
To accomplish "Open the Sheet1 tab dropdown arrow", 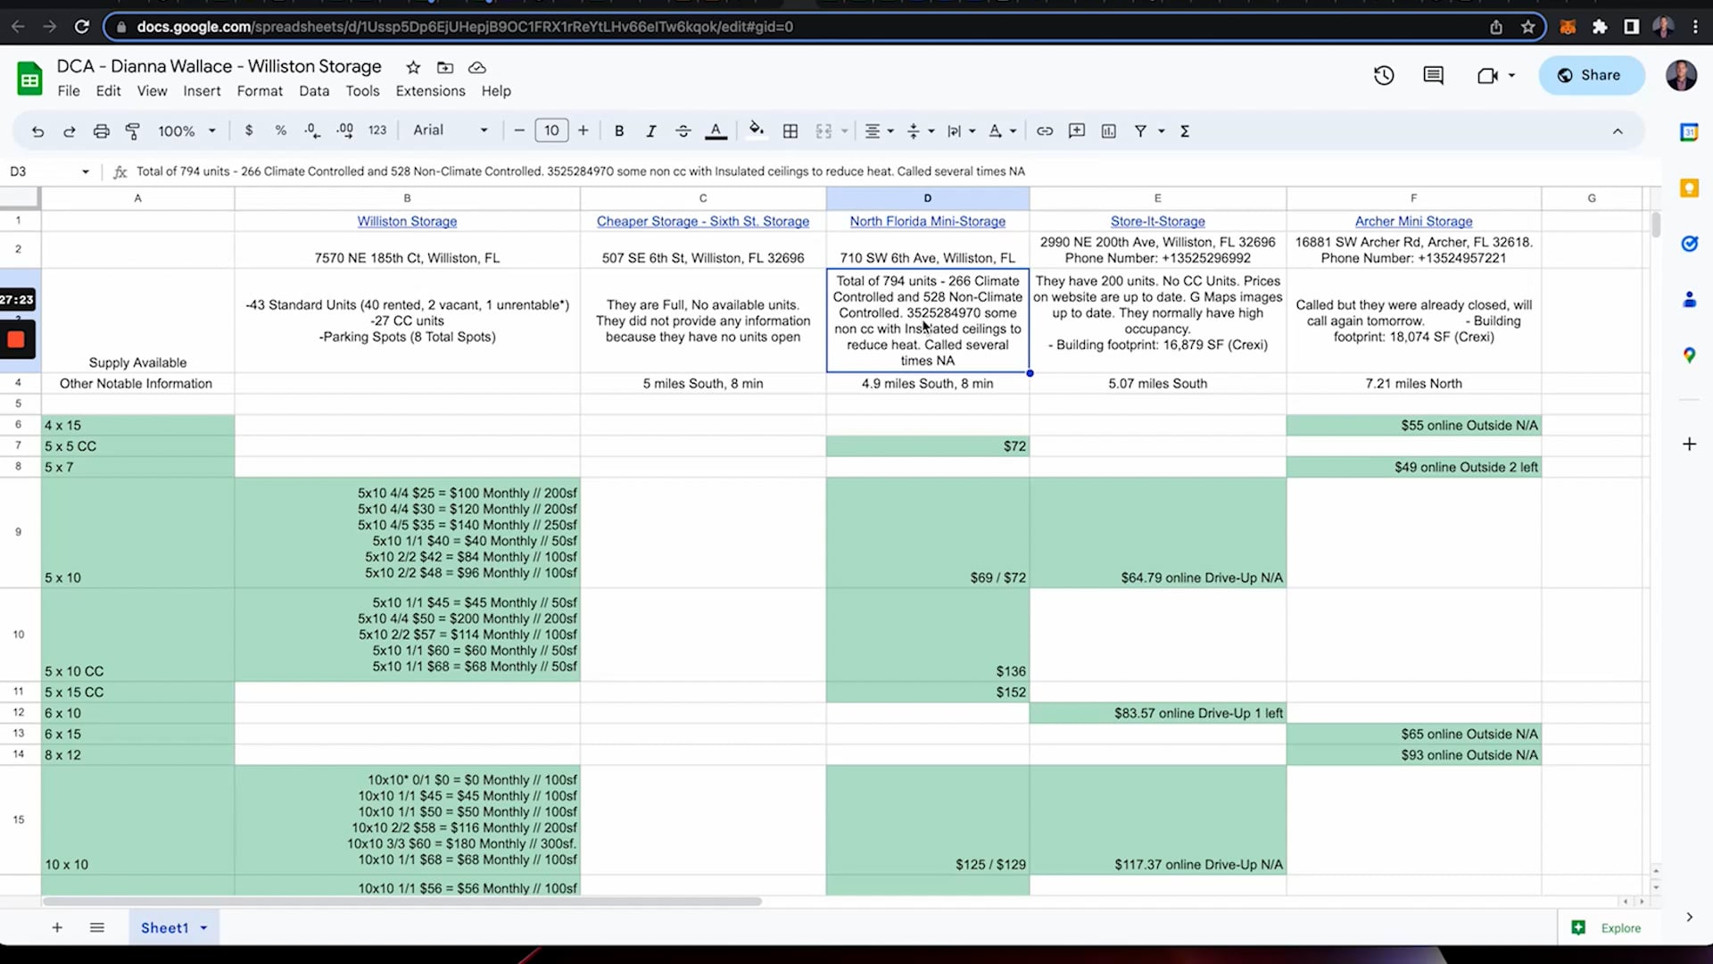I will 202,927.
